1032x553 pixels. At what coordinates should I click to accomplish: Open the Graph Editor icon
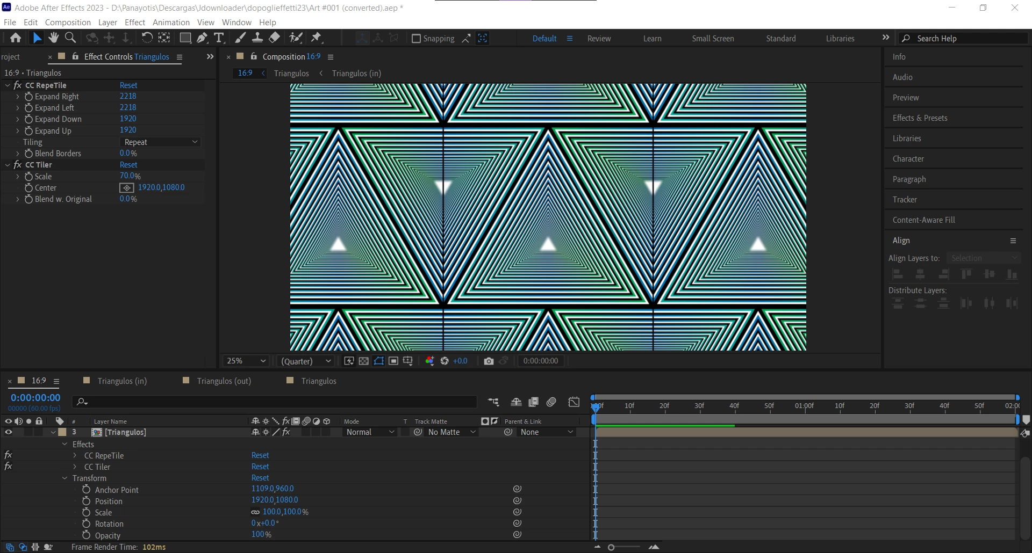pyautogui.click(x=574, y=402)
